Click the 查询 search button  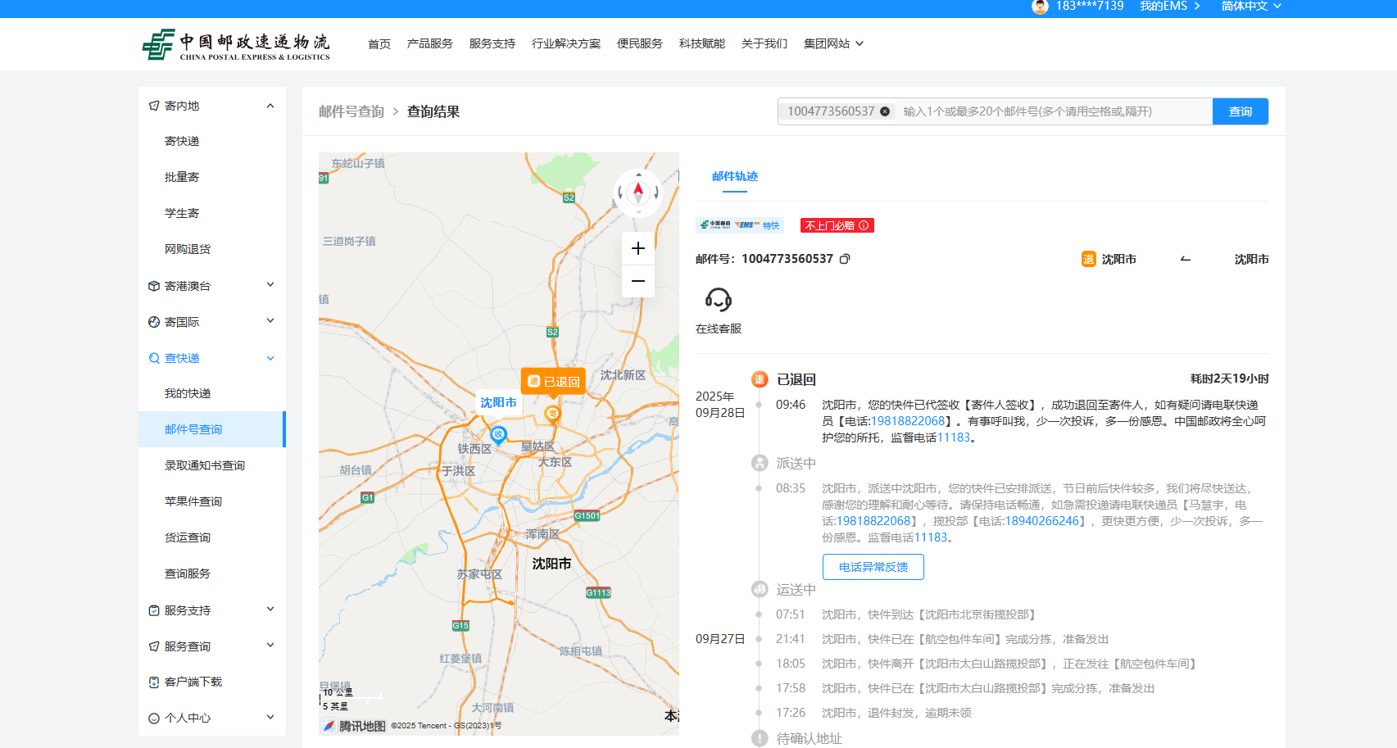coord(1240,111)
